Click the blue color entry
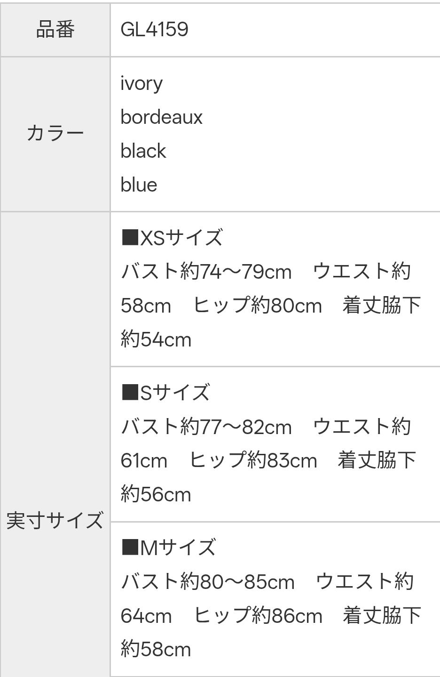The height and width of the screenshot is (677, 440). (139, 185)
